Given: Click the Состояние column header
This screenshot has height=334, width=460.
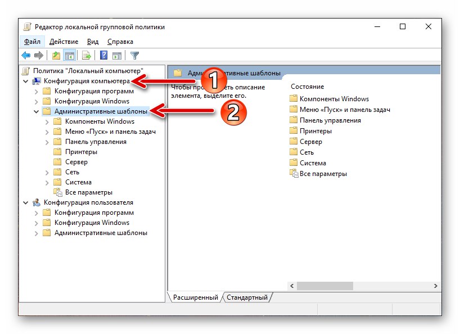Looking at the screenshot, I should pyautogui.click(x=307, y=87).
